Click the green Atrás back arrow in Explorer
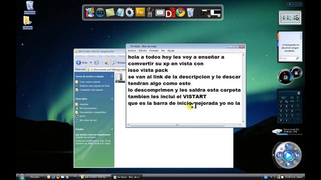 [x=79, y=62]
